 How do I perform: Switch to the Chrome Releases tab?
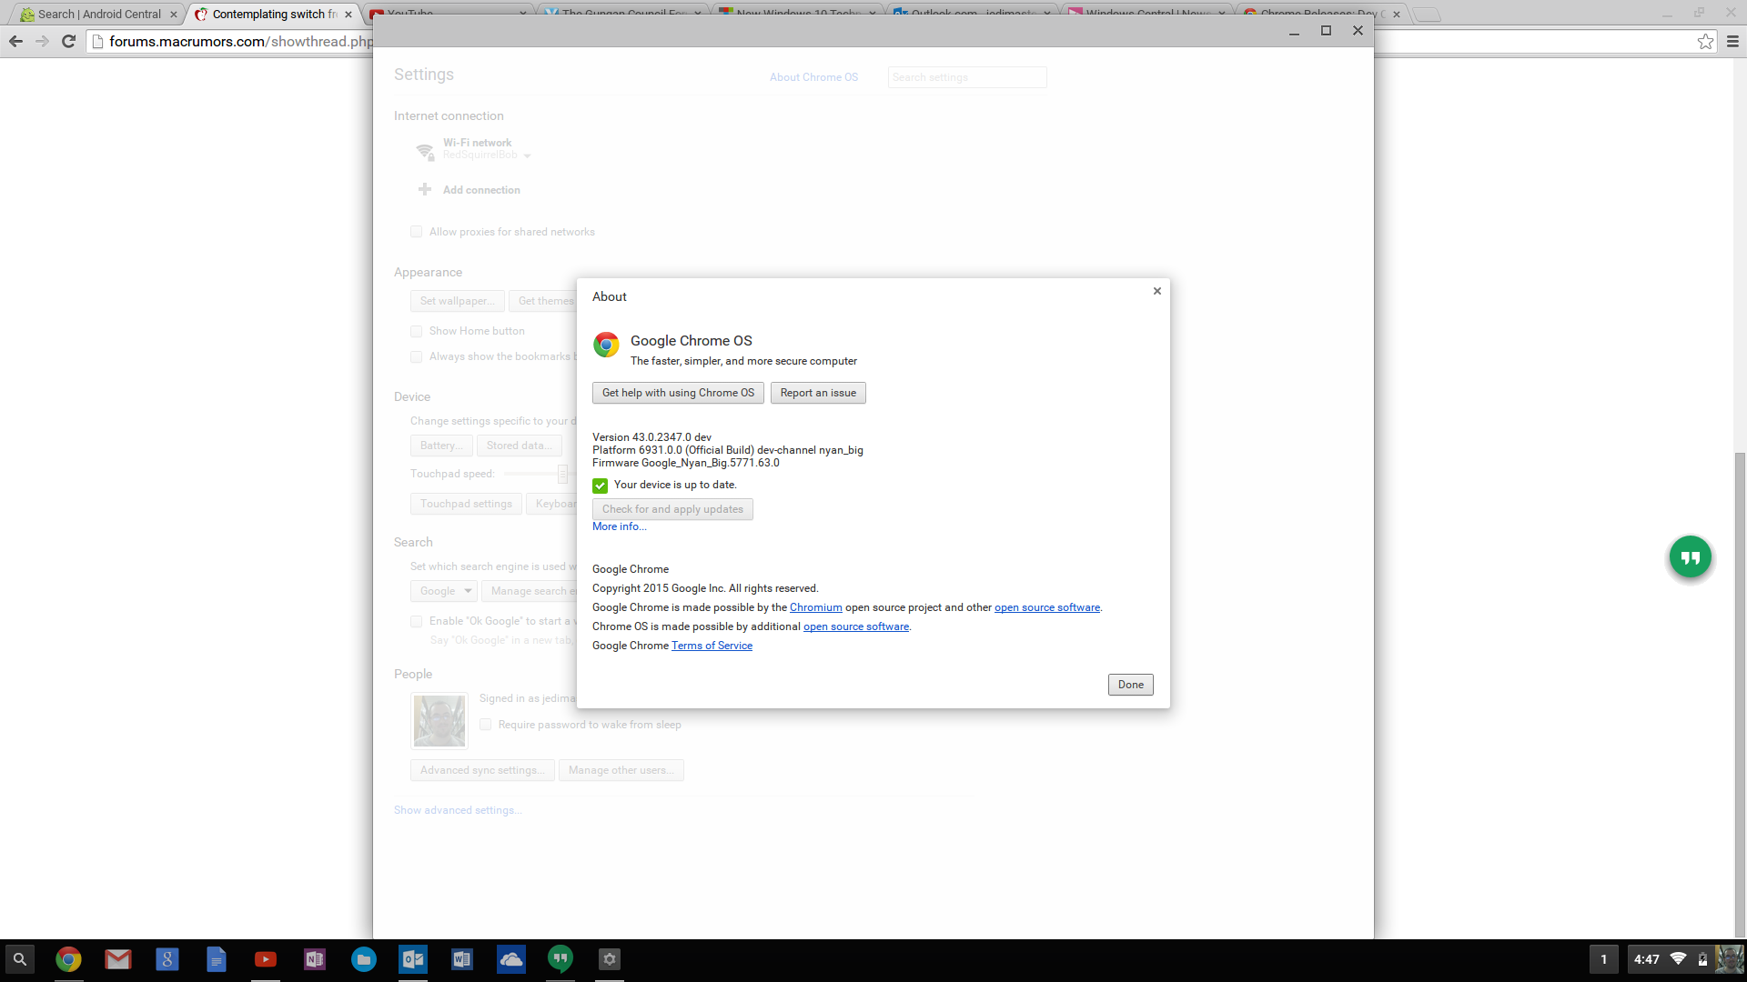[x=1321, y=15]
